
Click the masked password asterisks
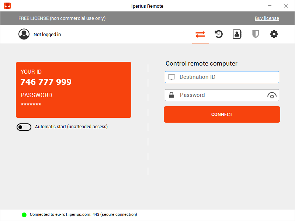click(31, 105)
